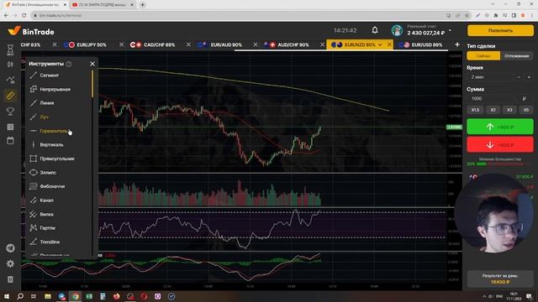
Task: Close the EUR/AUD asset tab
Action: tap(256, 44)
